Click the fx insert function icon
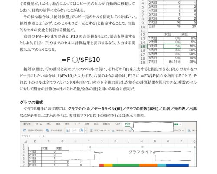 click(43, 136)
